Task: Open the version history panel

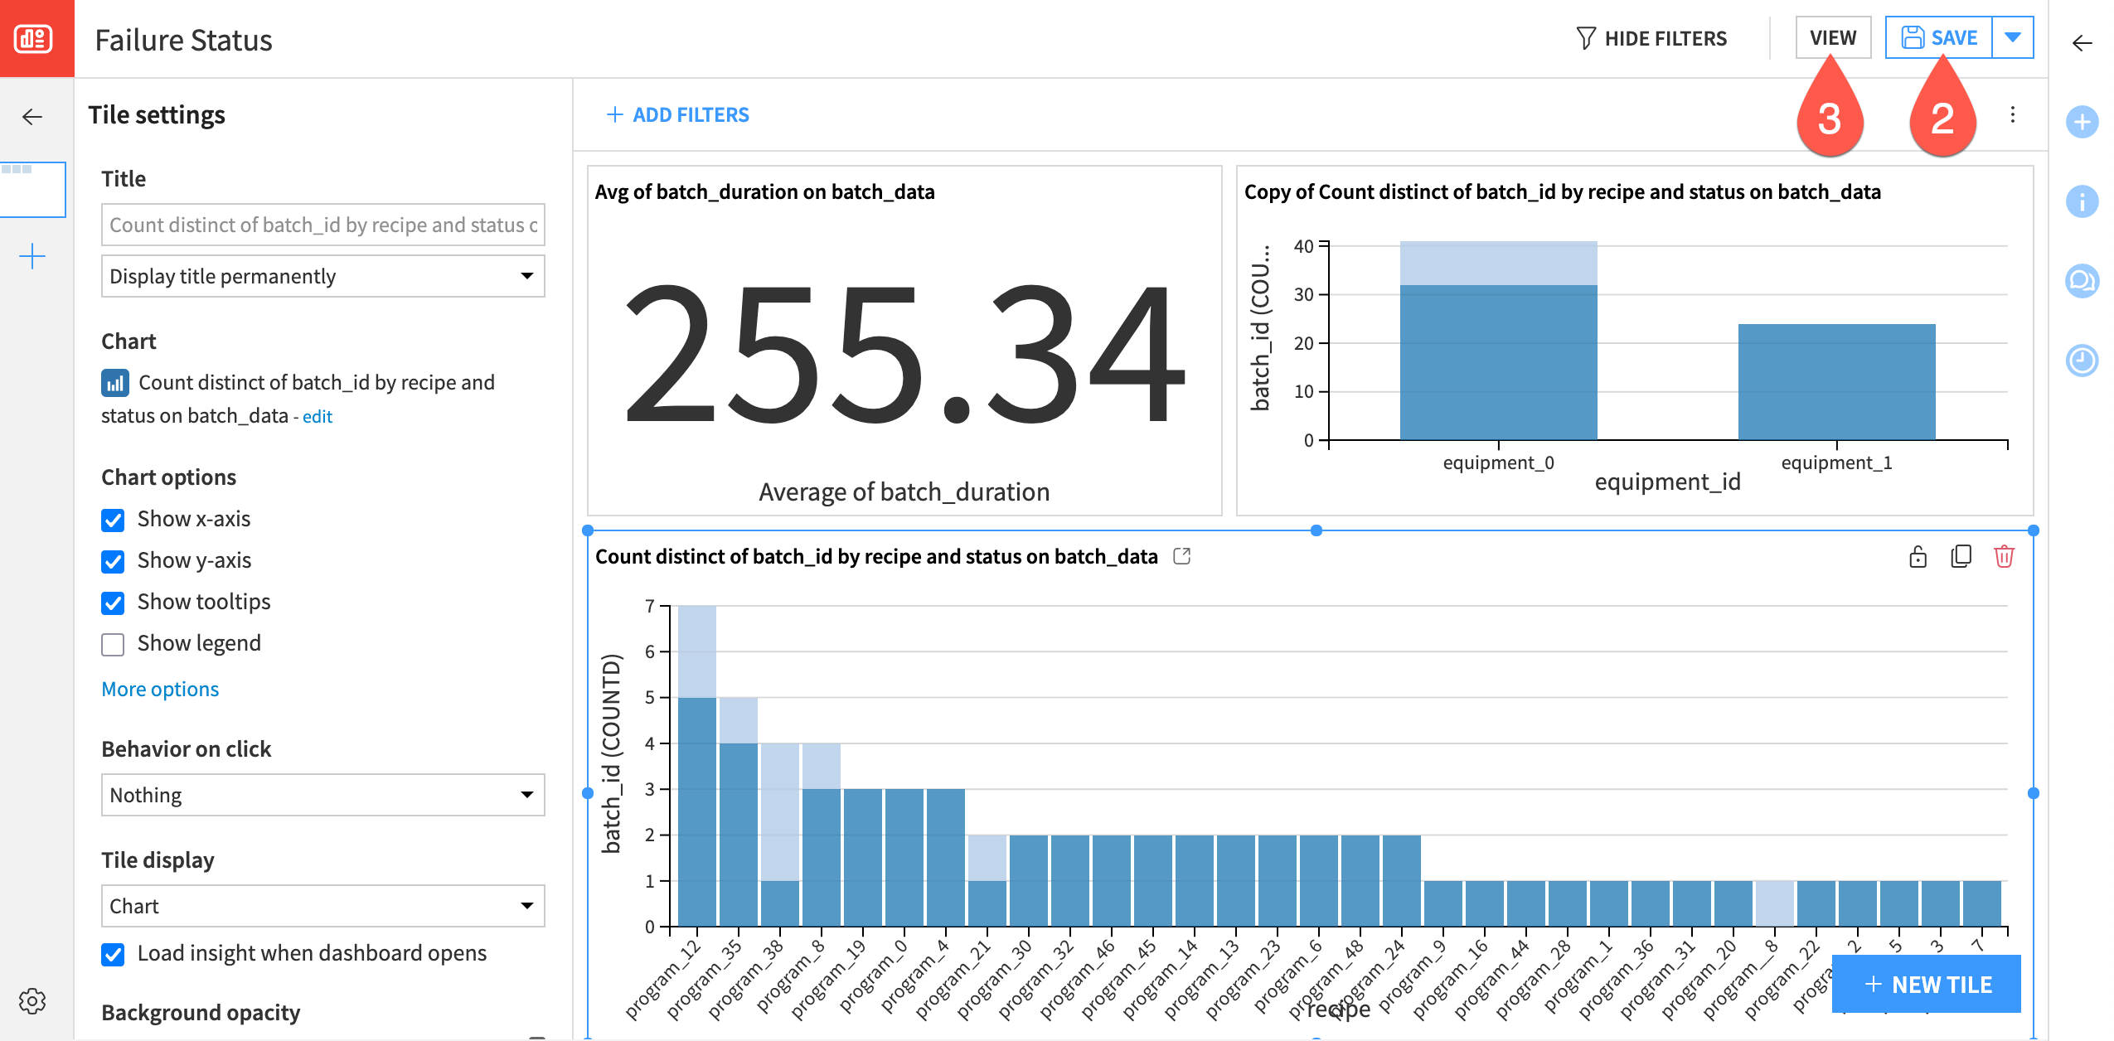Action: coord(2082,360)
